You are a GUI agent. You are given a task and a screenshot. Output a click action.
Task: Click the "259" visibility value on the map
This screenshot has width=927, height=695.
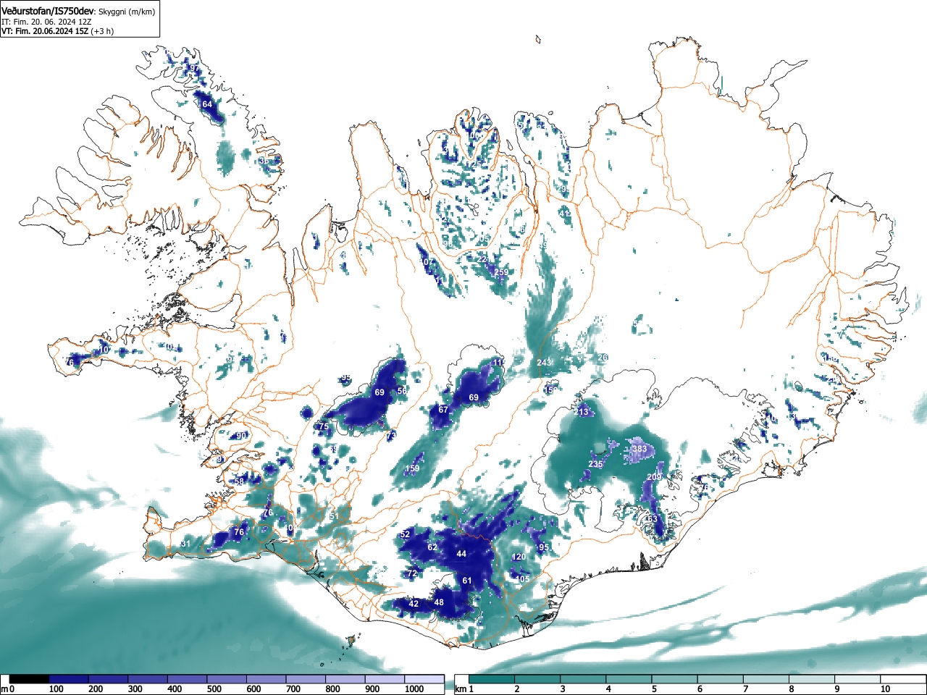click(x=501, y=272)
